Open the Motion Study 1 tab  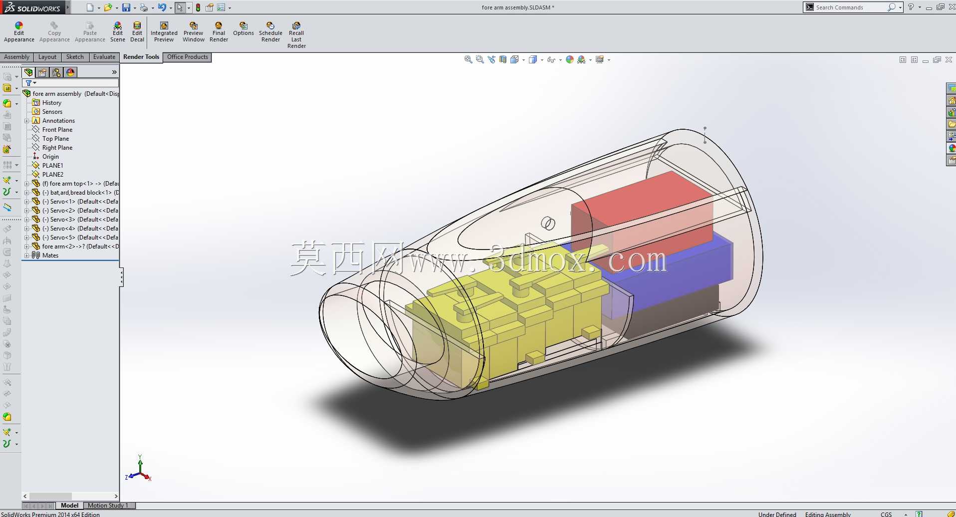click(108, 506)
